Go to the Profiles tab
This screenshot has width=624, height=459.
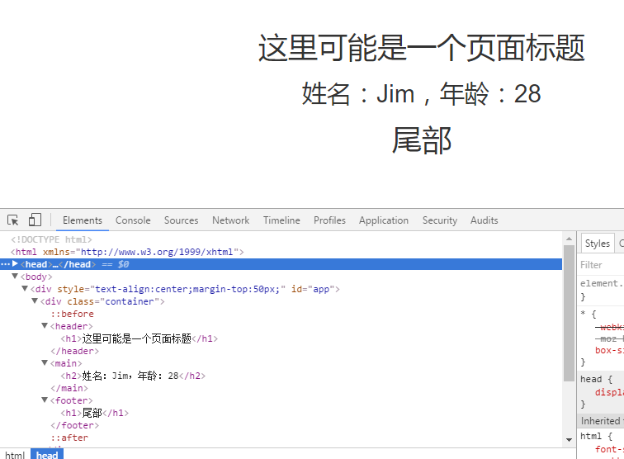(329, 220)
